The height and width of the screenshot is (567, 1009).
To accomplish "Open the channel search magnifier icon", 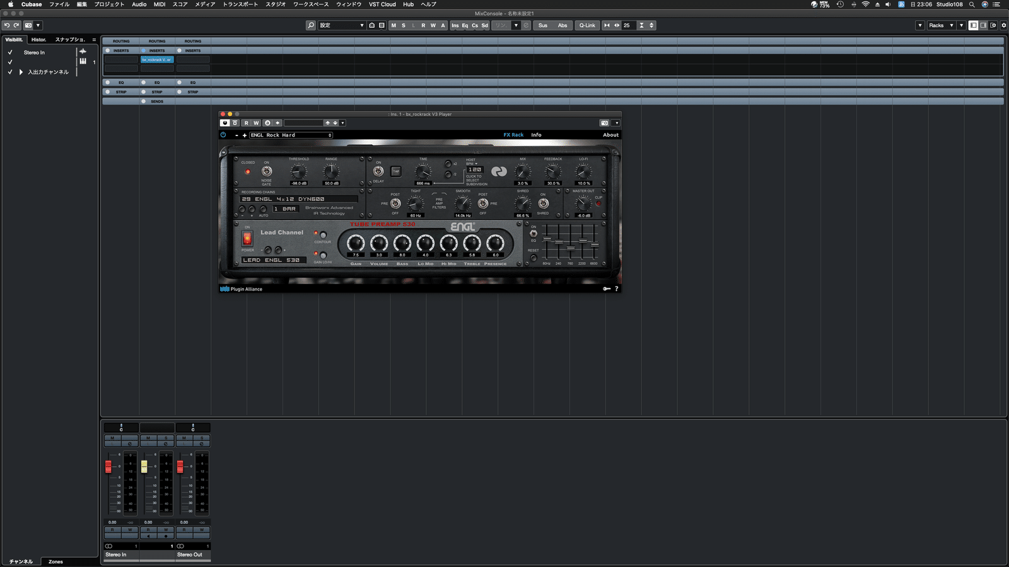I will click(311, 25).
